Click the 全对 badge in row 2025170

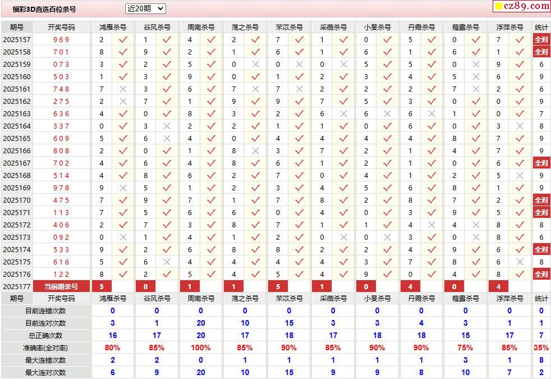541,200
